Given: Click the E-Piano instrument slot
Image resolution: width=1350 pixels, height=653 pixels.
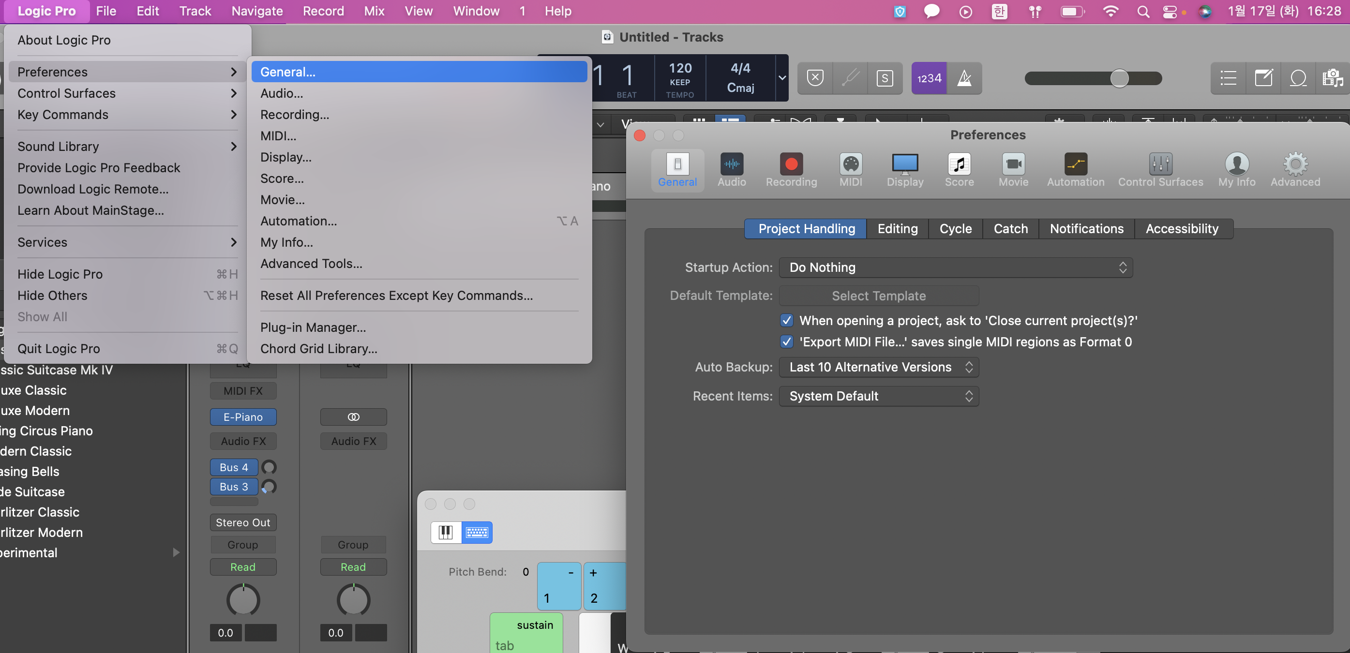Looking at the screenshot, I should 242,416.
